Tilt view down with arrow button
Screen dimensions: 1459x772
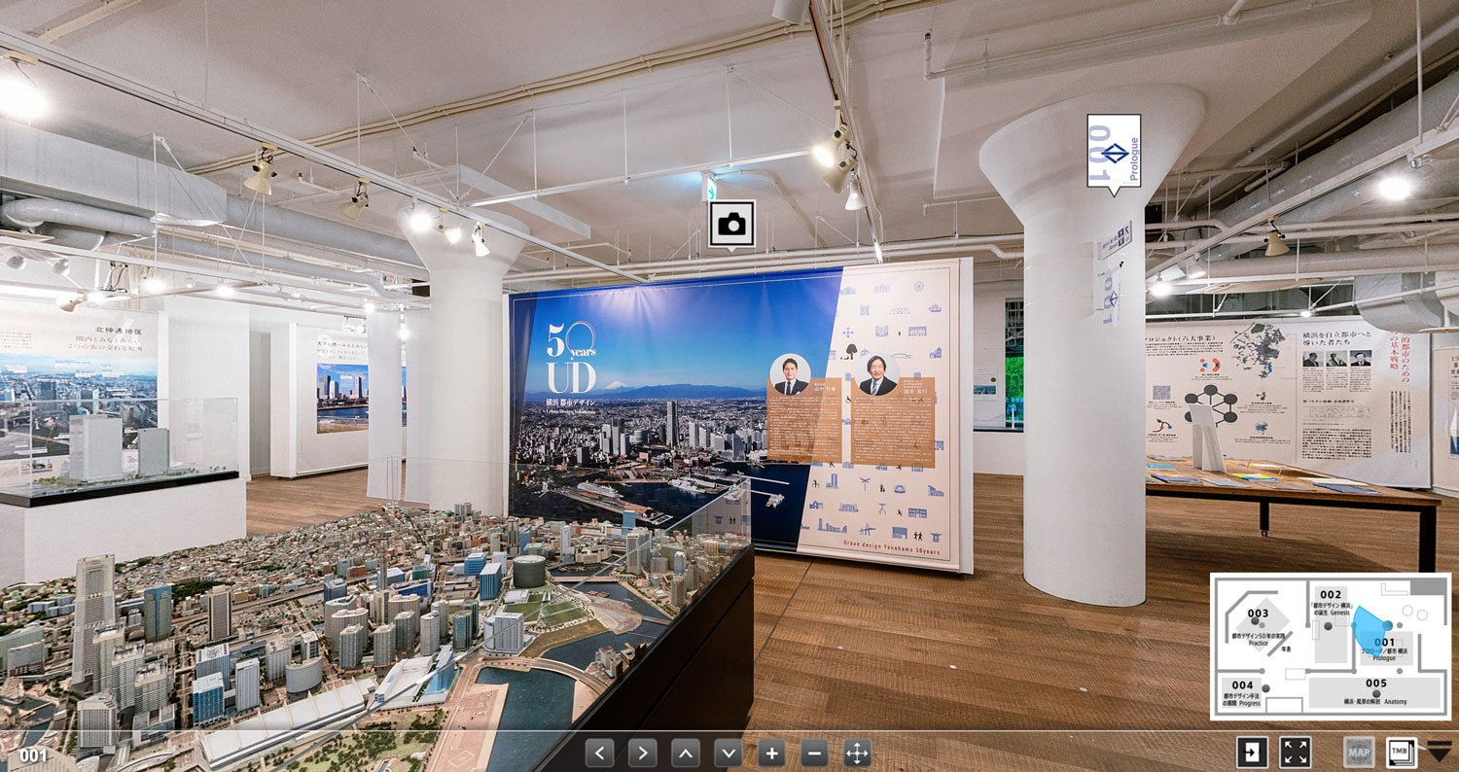click(729, 753)
